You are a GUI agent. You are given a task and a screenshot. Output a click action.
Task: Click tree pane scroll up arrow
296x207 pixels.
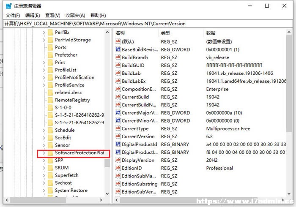[107, 32]
